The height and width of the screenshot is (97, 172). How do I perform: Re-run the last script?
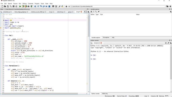pos(31,6)
